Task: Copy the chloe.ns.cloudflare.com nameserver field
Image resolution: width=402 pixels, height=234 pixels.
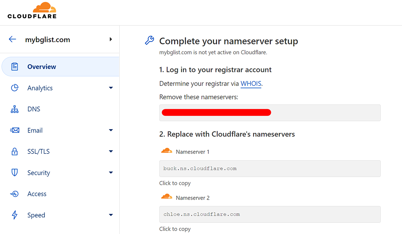Action: (270, 214)
